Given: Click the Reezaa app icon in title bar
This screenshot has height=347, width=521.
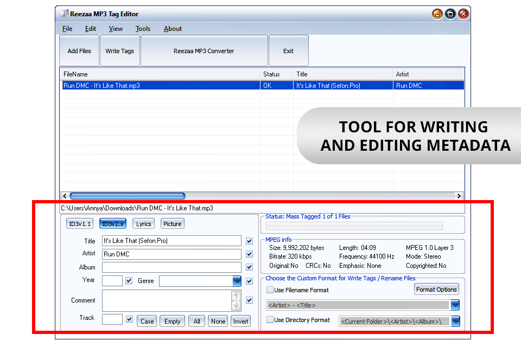Looking at the screenshot, I should 65,14.
